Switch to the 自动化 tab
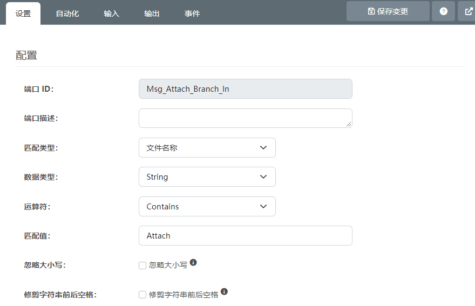This screenshot has width=475, height=306. click(x=67, y=13)
